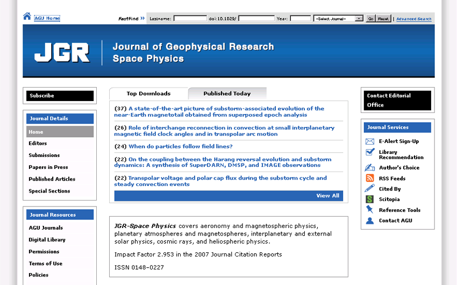Open 'When do particles follow field lines?'
The image size is (457, 285).
tap(181, 147)
